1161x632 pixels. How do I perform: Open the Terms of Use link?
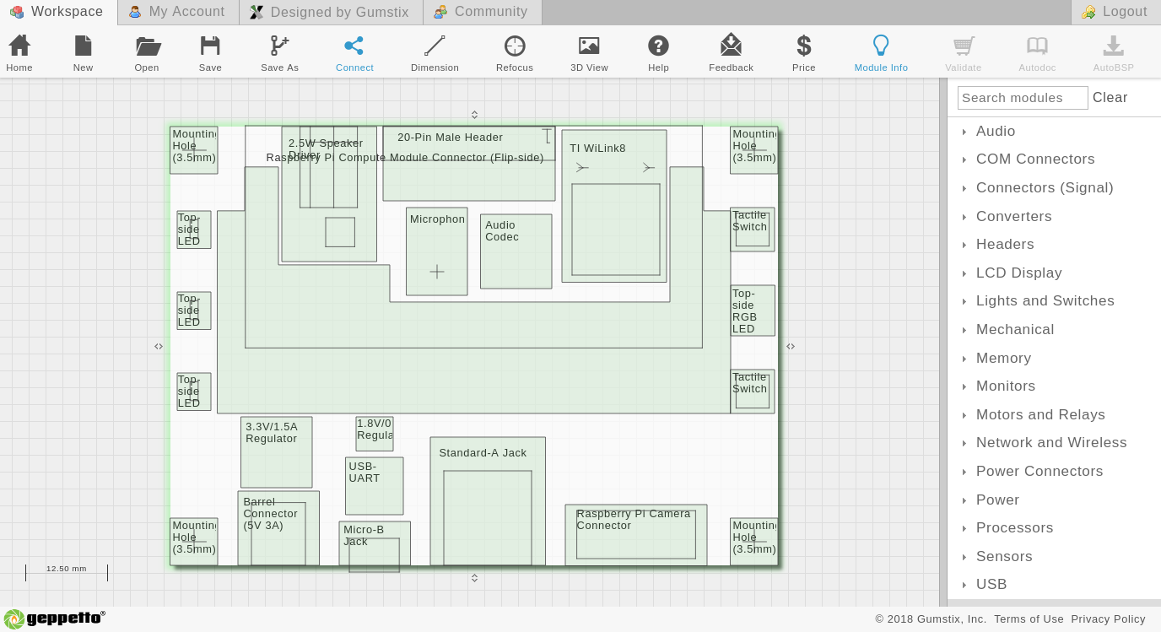tap(1029, 618)
